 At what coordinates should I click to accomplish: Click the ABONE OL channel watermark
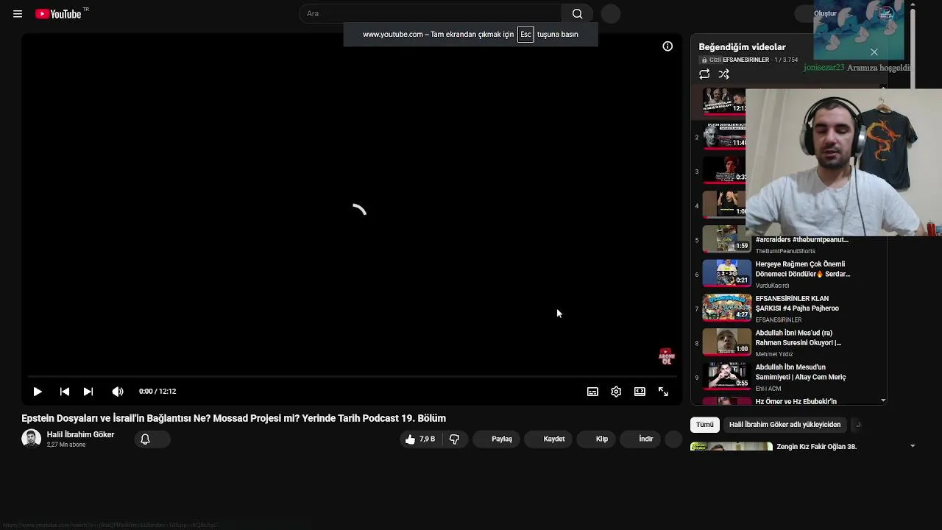click(666, 356)
